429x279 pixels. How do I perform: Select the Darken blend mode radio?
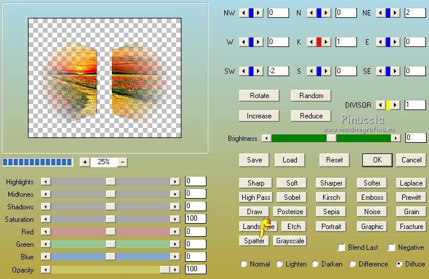(315, 264)
